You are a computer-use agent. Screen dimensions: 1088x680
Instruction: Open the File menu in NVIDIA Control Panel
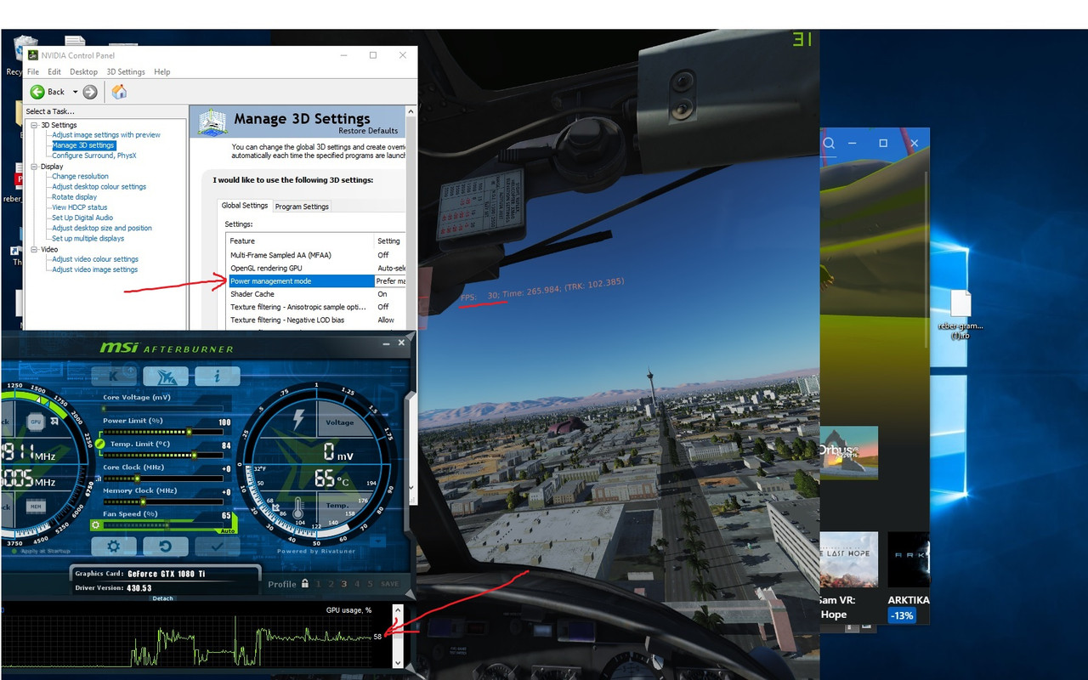(33, 72)
